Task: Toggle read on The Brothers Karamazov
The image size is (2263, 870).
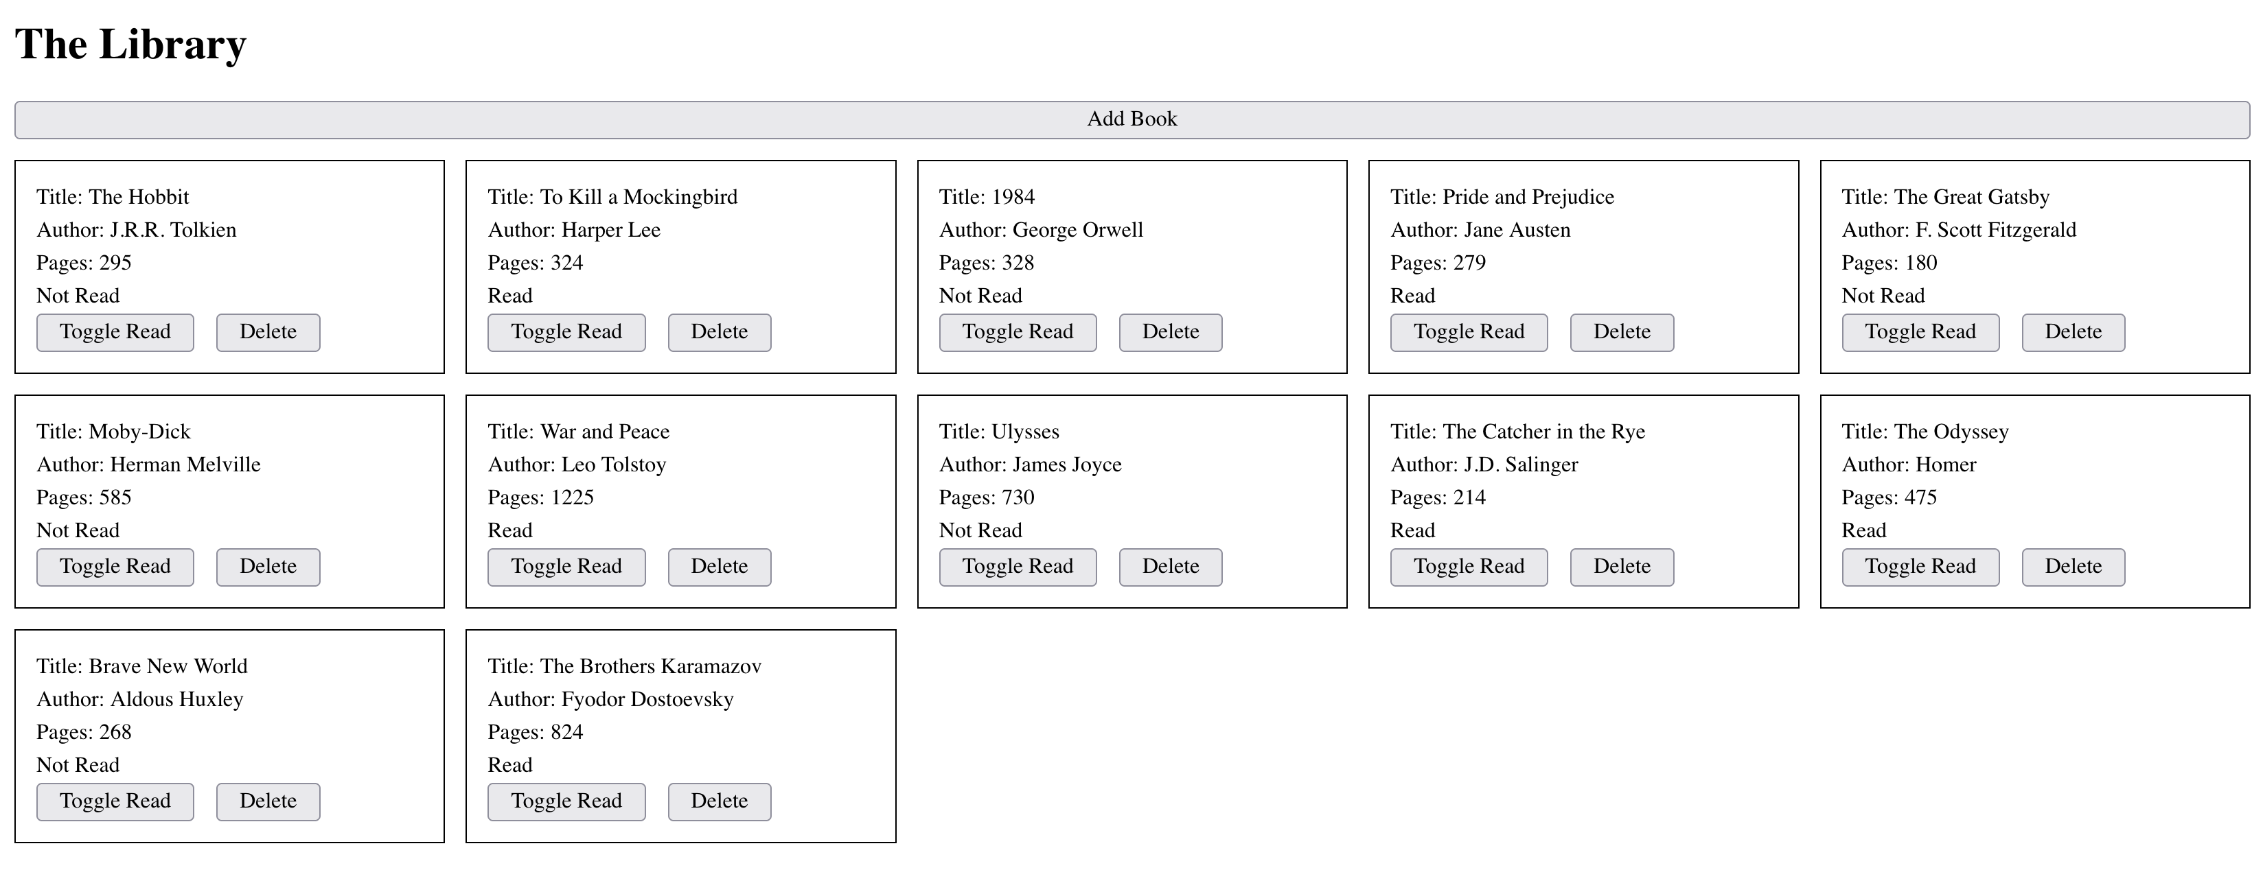Action: (566, 801)
